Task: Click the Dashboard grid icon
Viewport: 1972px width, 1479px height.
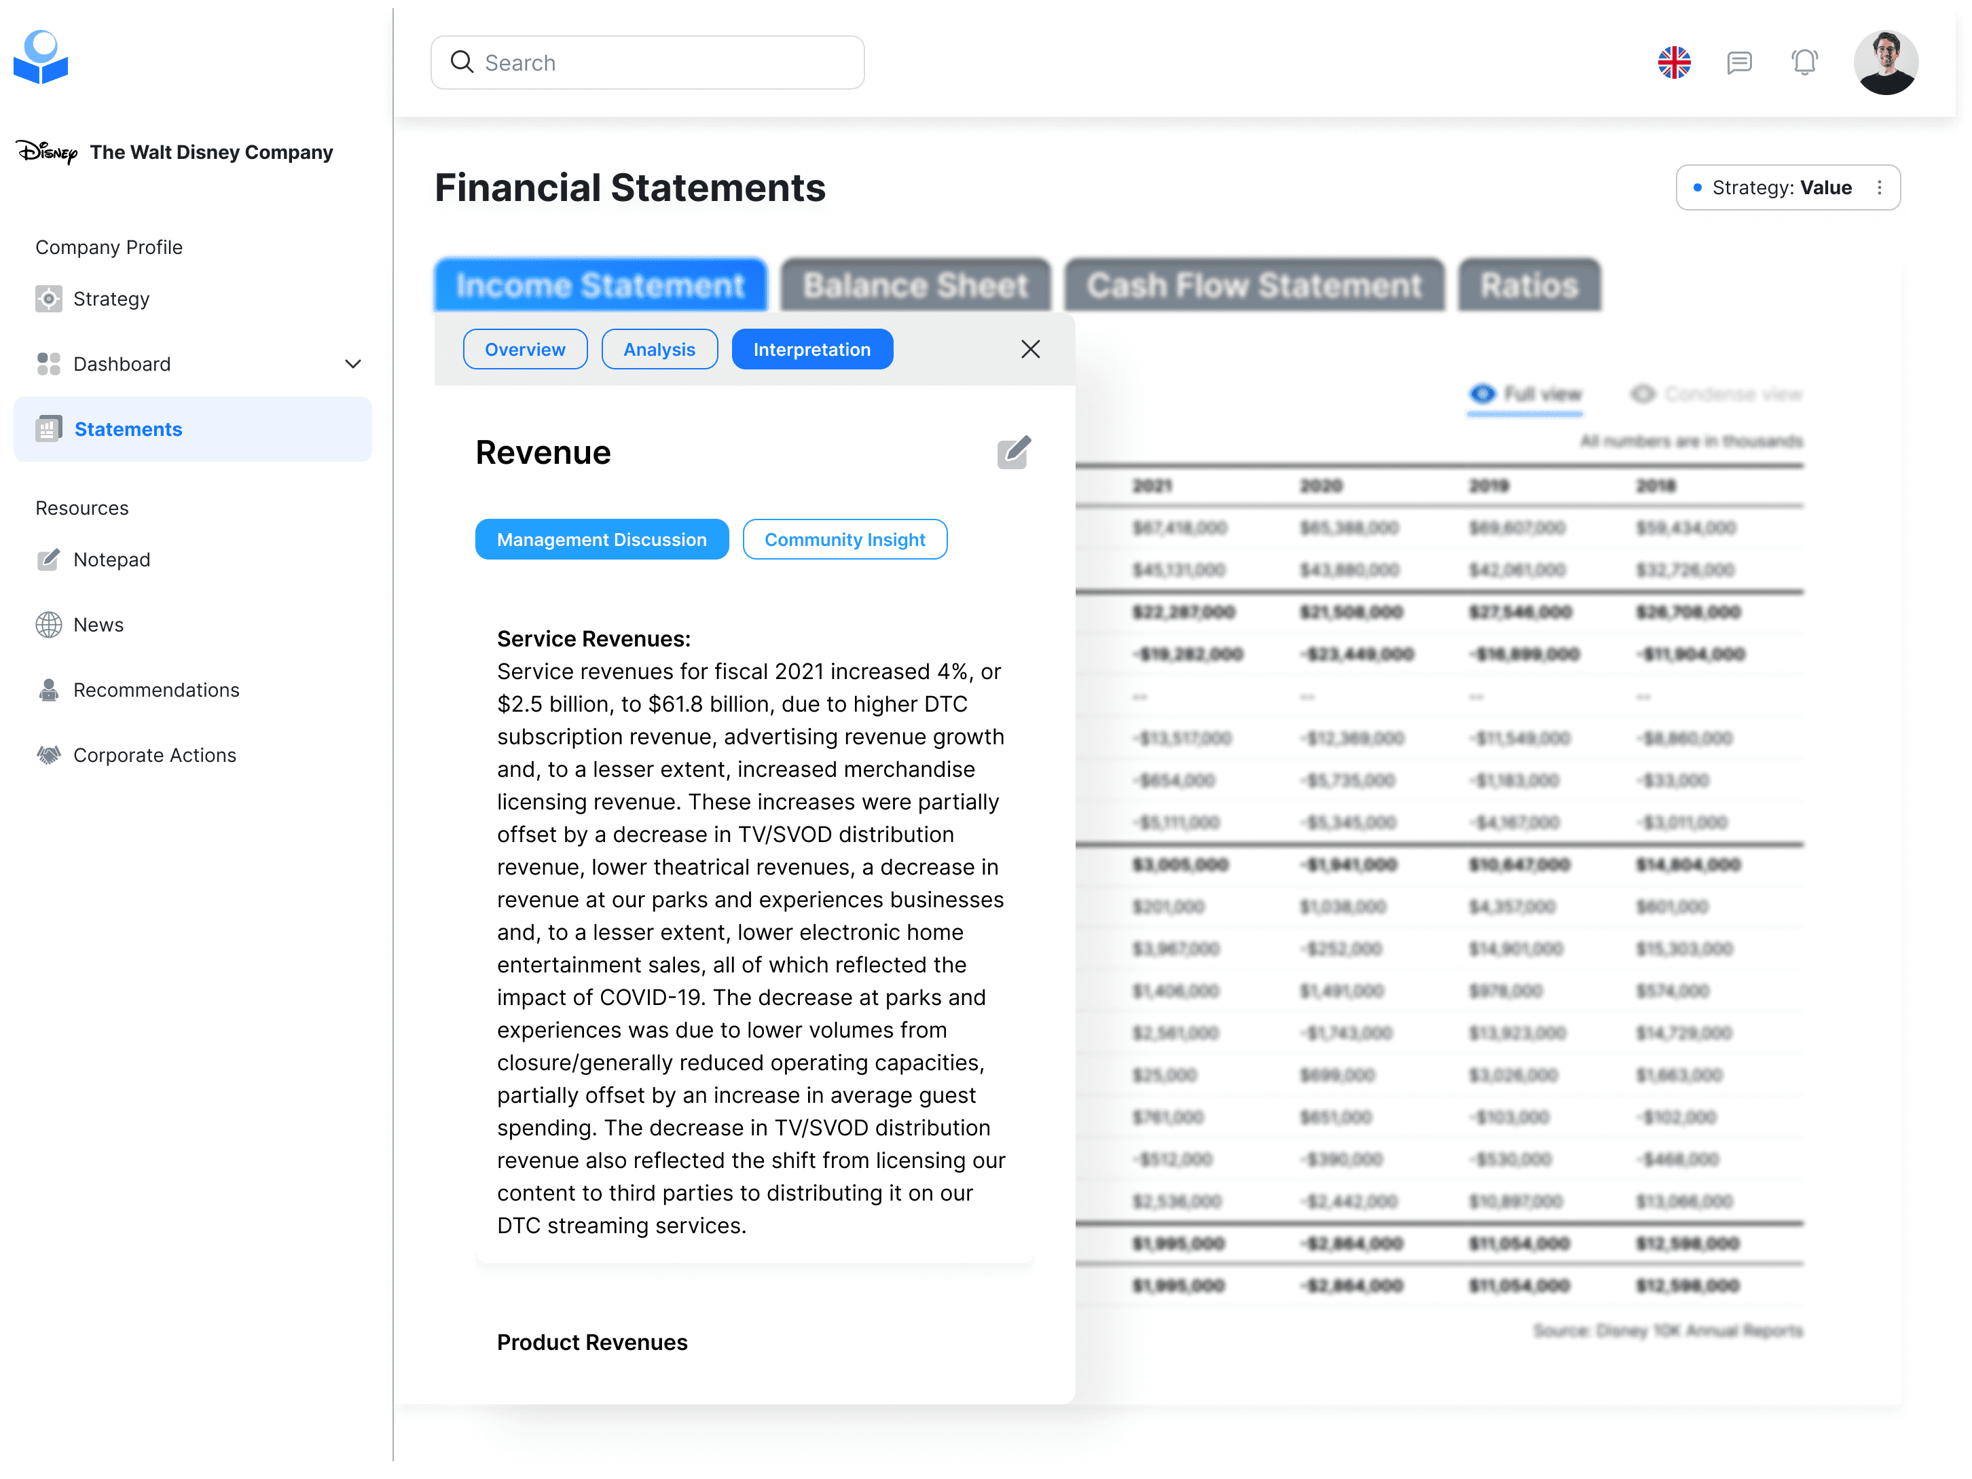Action: 49,364
